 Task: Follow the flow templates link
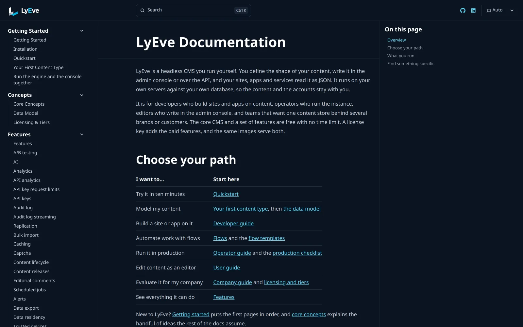point(267,238)
